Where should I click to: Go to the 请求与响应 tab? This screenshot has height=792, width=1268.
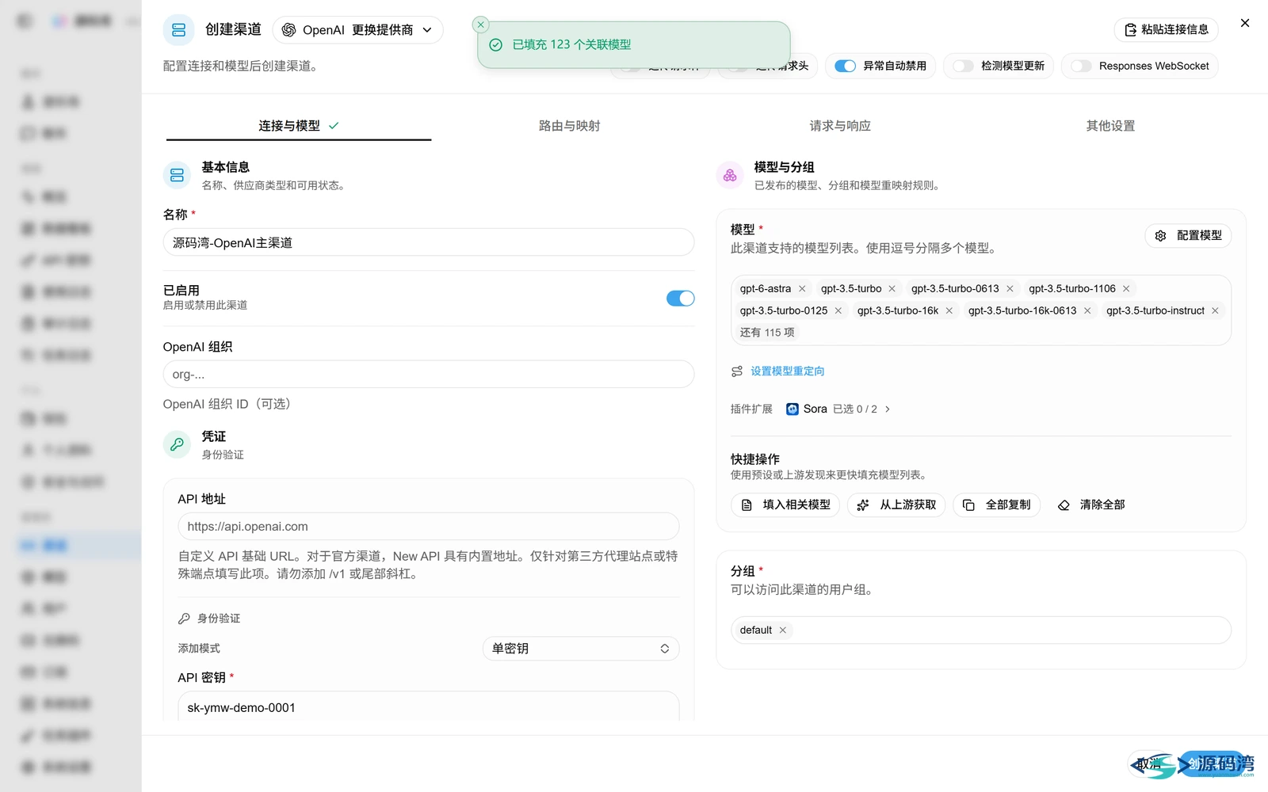[x=840, y=126]
